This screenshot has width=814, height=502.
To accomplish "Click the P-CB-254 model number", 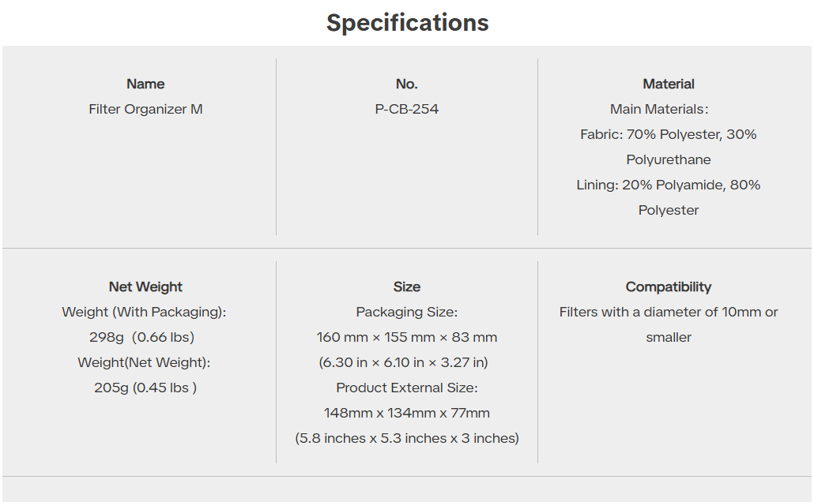I will coord(407,109).
